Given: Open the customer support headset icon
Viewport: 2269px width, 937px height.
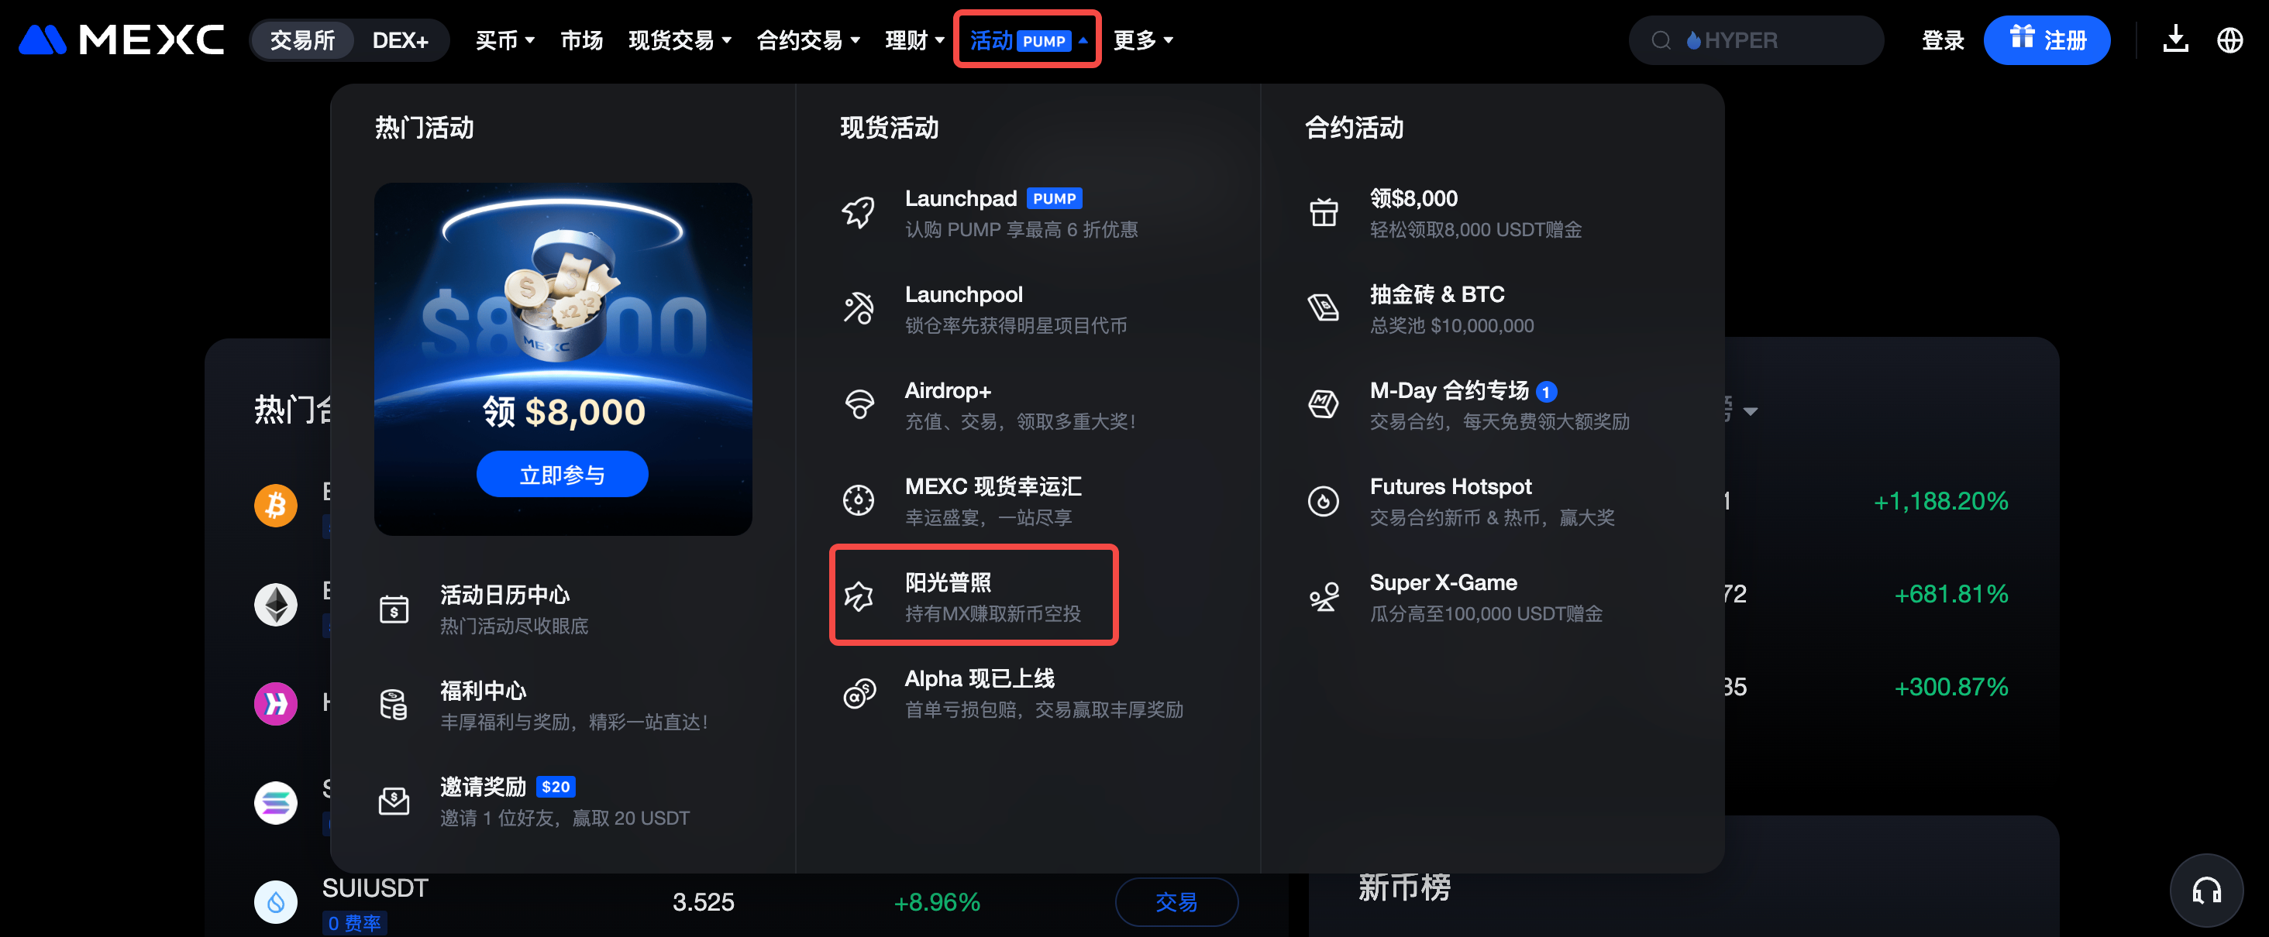Looking at the screenshot, I should (2205, 891).
